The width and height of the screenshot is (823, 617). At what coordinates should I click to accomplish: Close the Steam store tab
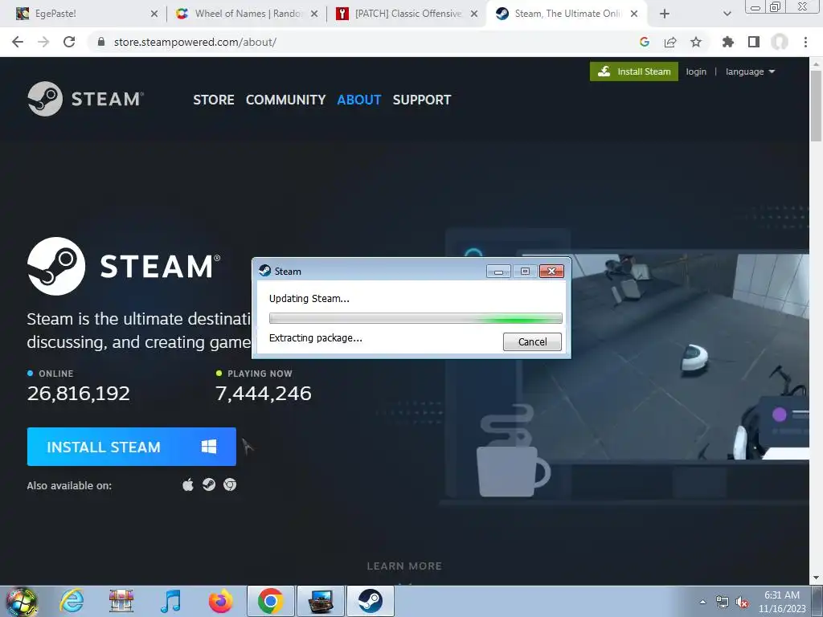[x=634, y=14]
